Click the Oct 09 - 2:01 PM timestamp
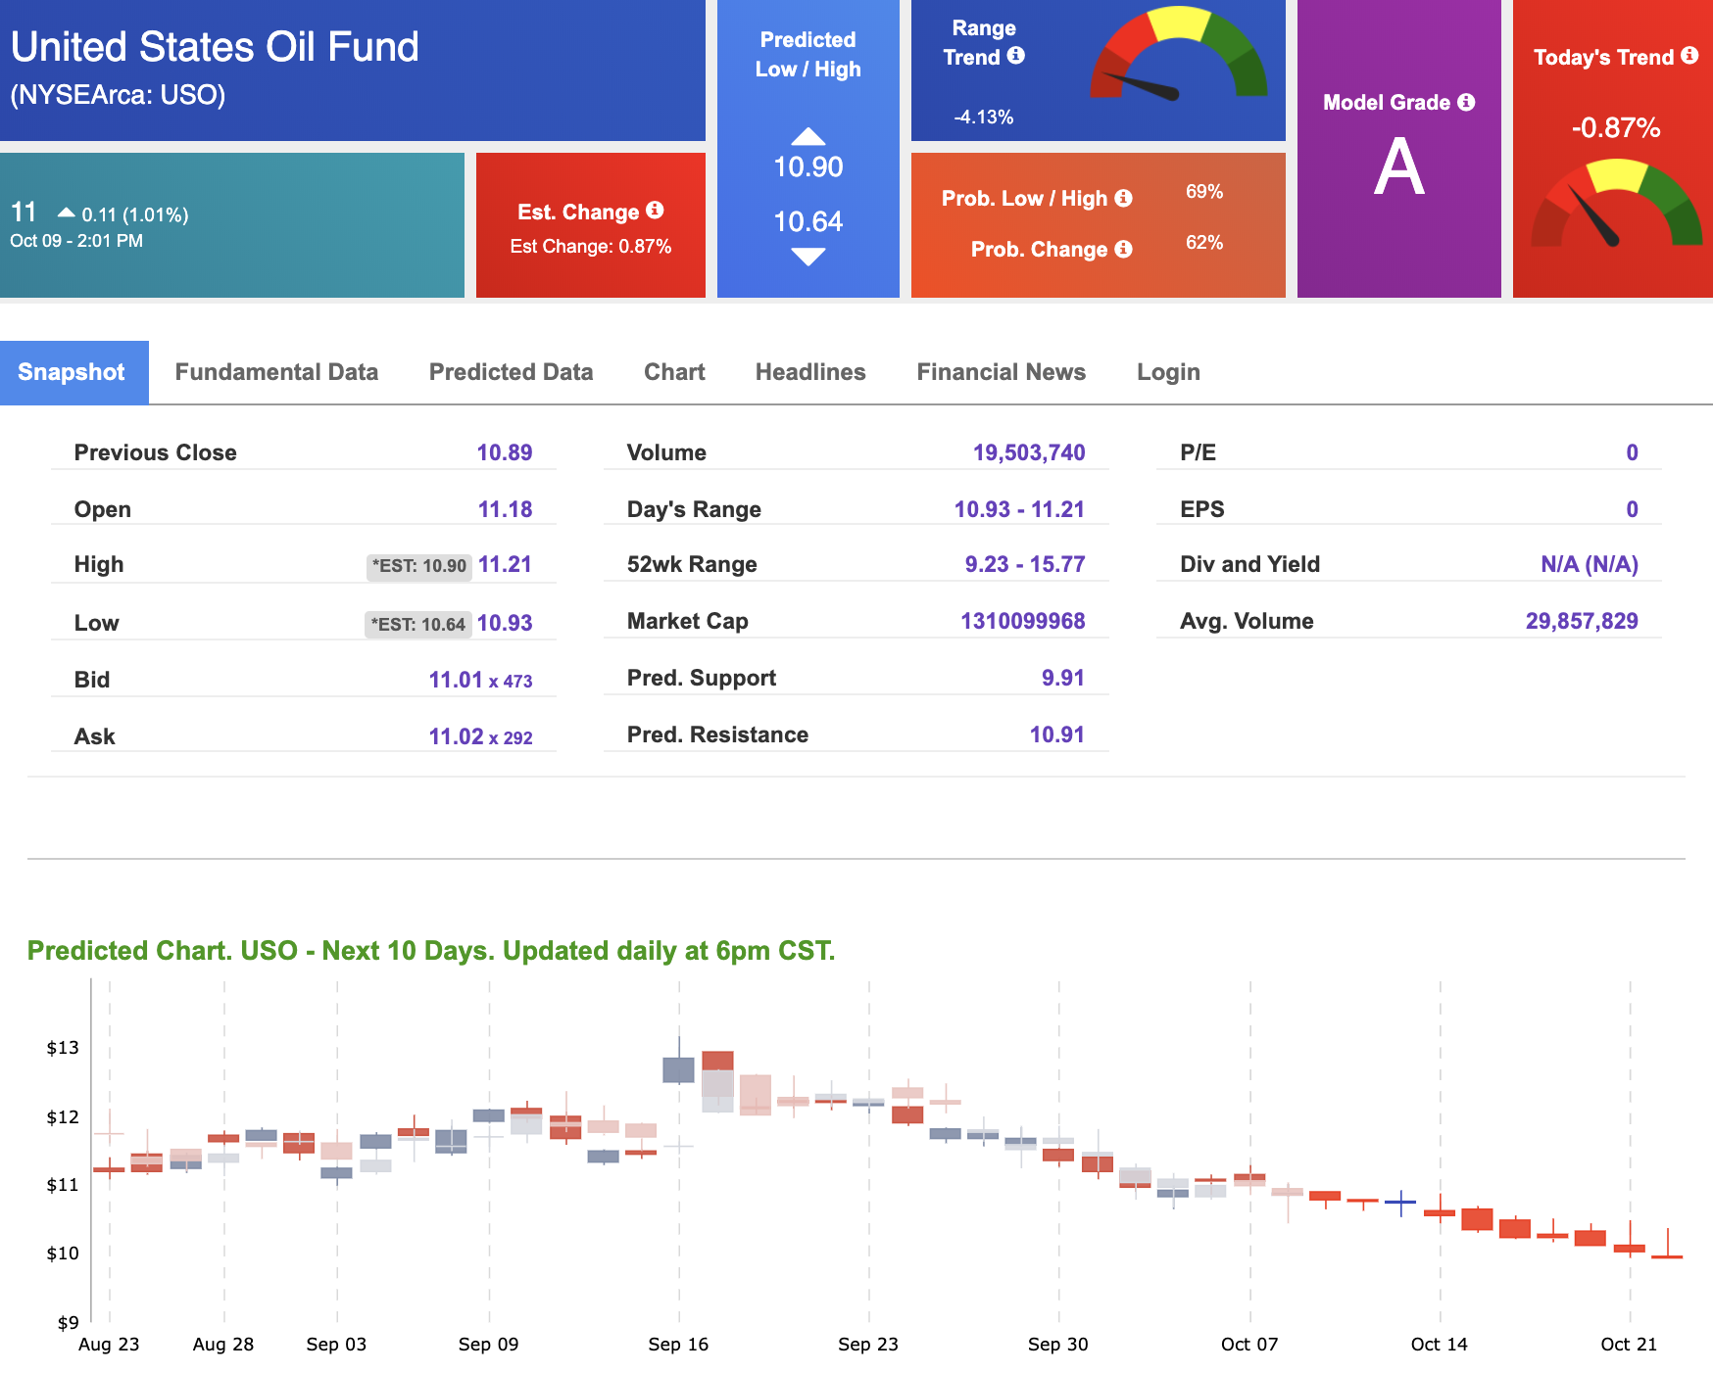Screen dimensions: 1713x1373 [76, 241]
